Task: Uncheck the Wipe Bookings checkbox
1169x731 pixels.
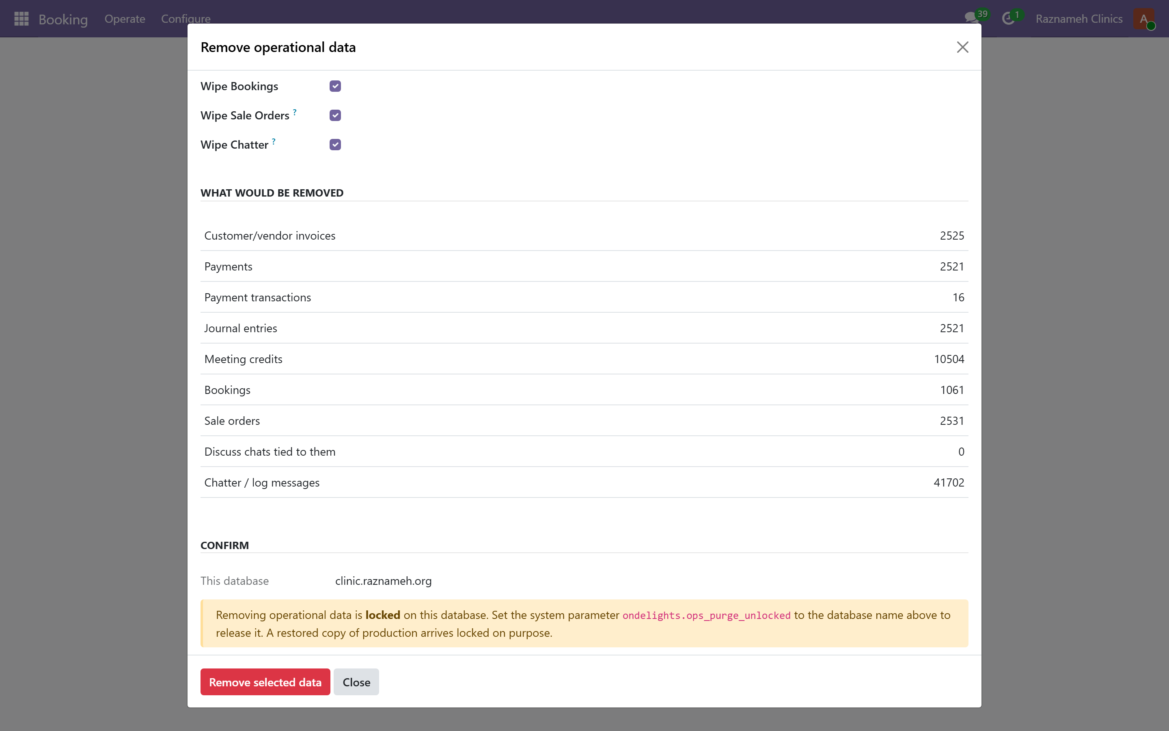Action: point(335,86)
